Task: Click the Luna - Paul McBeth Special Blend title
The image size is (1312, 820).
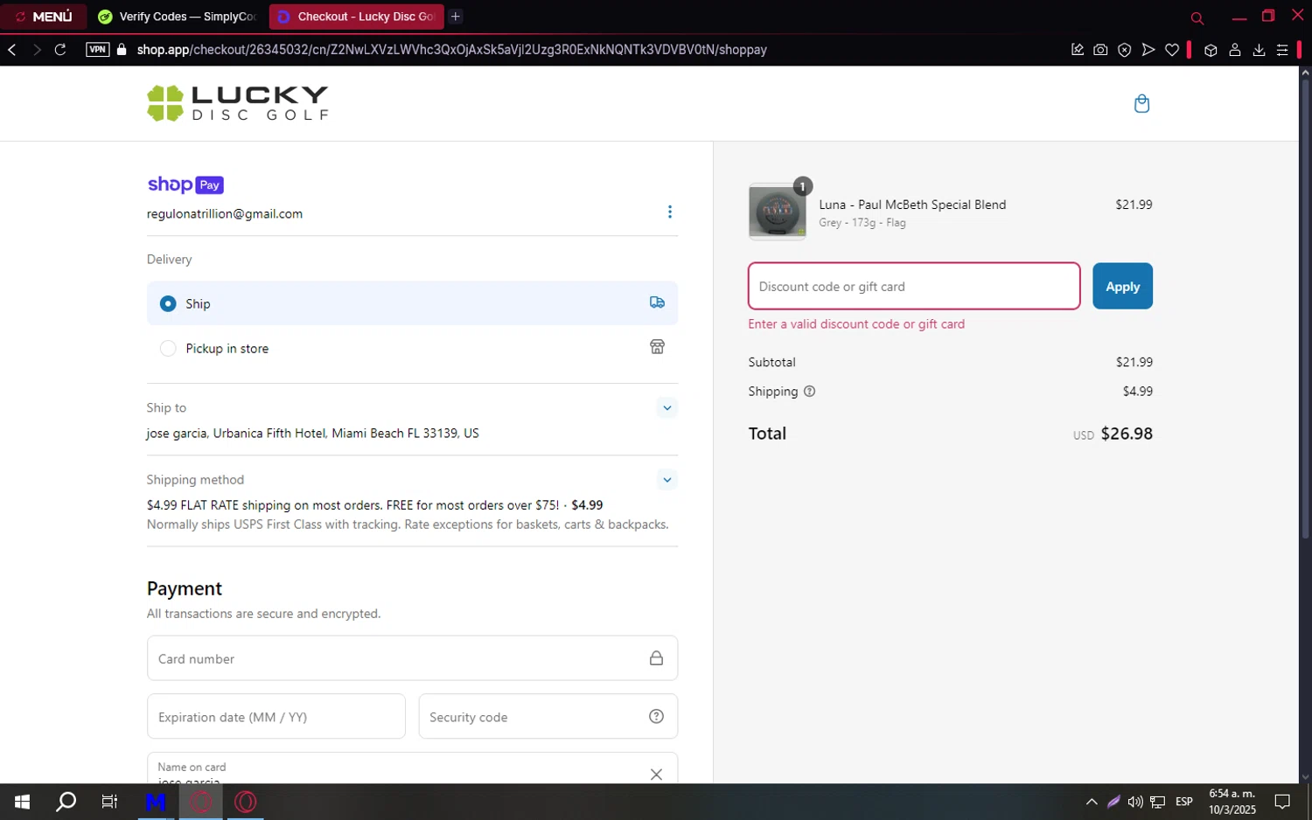Action: click(912, 205)
